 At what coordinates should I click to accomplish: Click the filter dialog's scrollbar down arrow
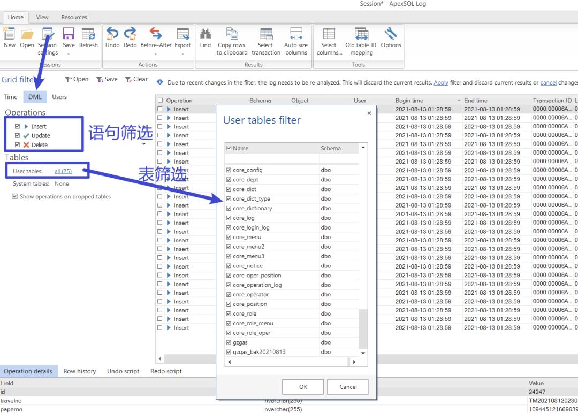click(x=363, y=353)
